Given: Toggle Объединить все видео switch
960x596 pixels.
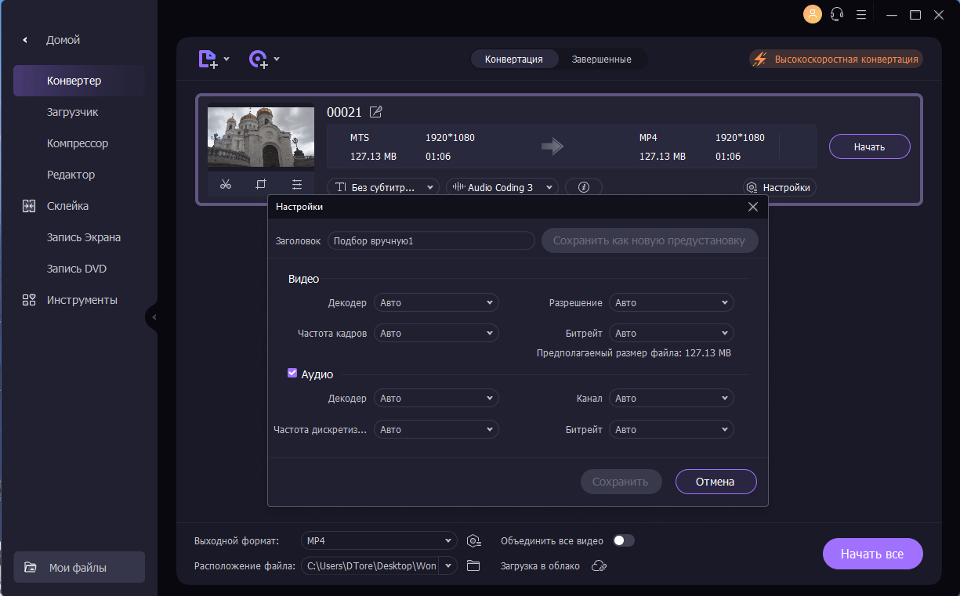Looking at the screenshot, I should tap(624, 540).
